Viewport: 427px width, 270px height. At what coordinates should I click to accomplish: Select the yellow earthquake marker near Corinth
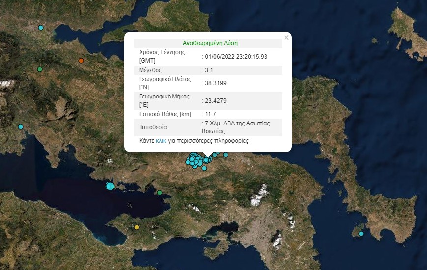coord(137,227)
